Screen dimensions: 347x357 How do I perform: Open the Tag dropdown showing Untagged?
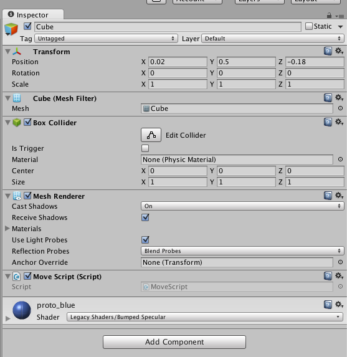tap(106, 39)
